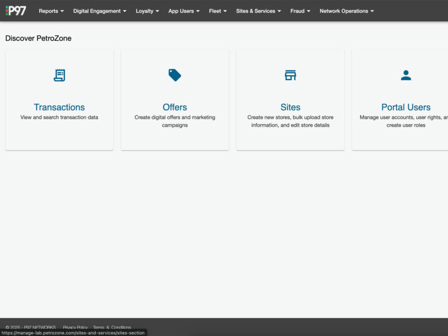View the Terms & Conditions
The height and width of the screenshot is (336, 448).
tap(112, 327)
